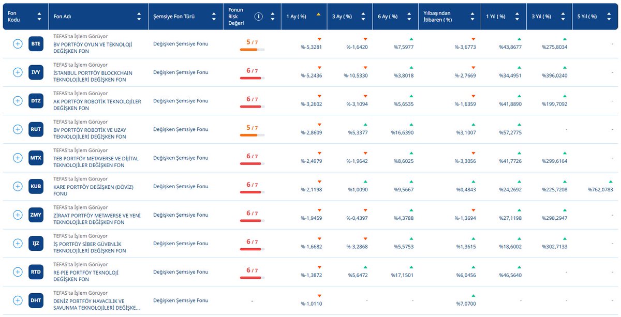The image size is (621, 317).
Task: Click the DTZ fund code badge
Action: [x=36, y=101]
